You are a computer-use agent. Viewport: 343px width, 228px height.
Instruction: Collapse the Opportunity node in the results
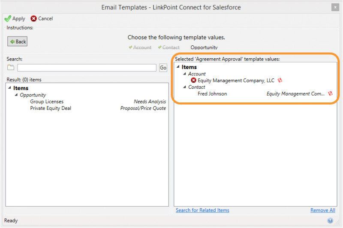pos(16,95)
